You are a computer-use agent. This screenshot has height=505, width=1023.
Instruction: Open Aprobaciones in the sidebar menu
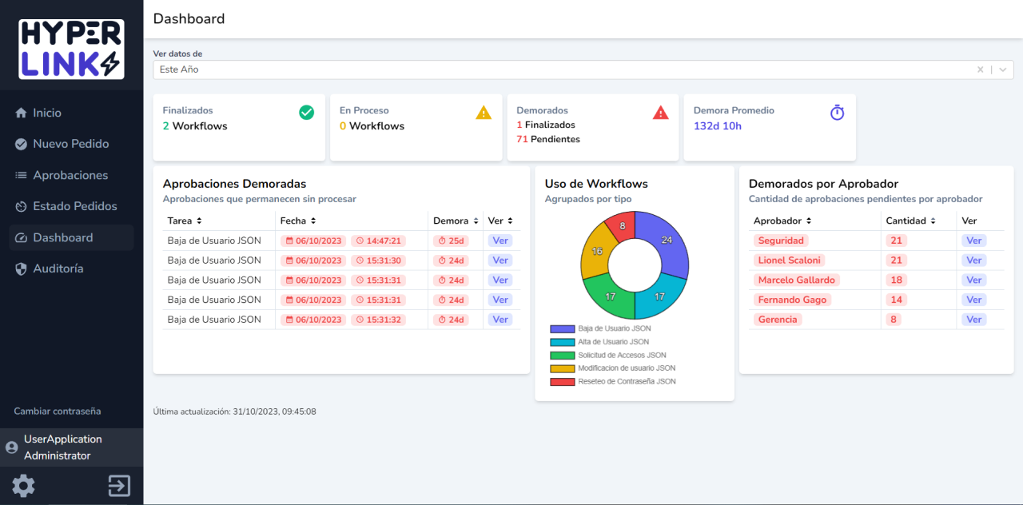(x=70, y=175)
